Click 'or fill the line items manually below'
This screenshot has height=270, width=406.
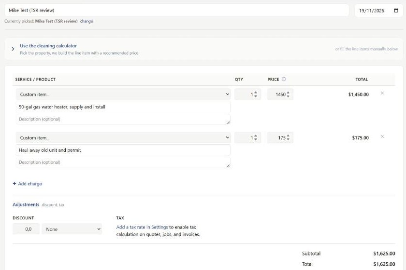366,49
